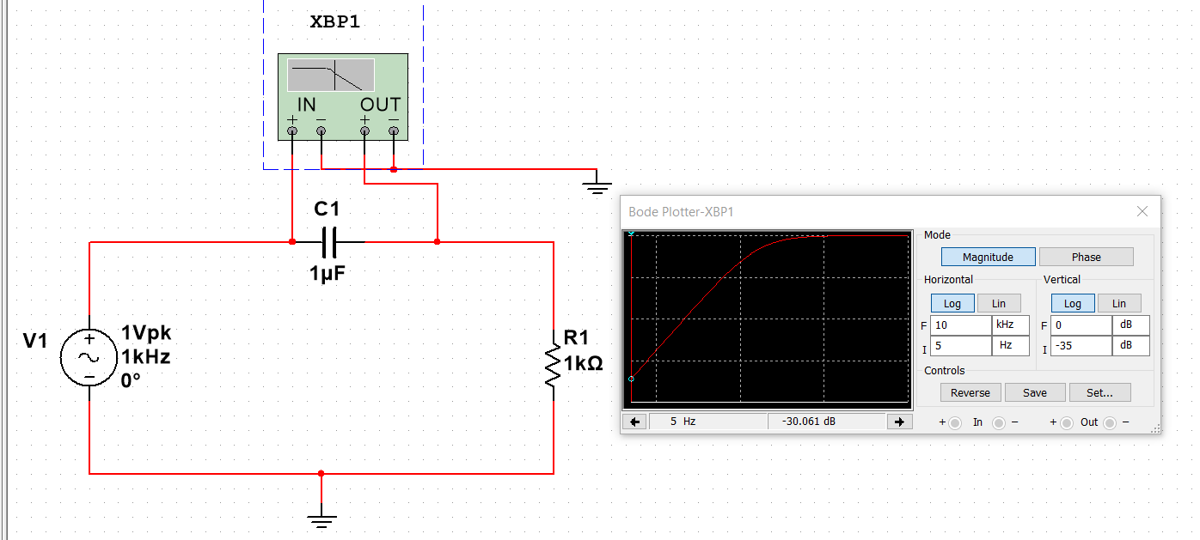Viewport: 1200px width, 540px height.
Task: Move cursor right with arrow button
Action: click(x=899, y=422)
